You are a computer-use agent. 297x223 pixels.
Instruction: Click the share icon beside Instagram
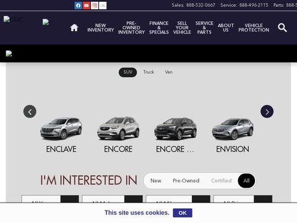[103, 6]
